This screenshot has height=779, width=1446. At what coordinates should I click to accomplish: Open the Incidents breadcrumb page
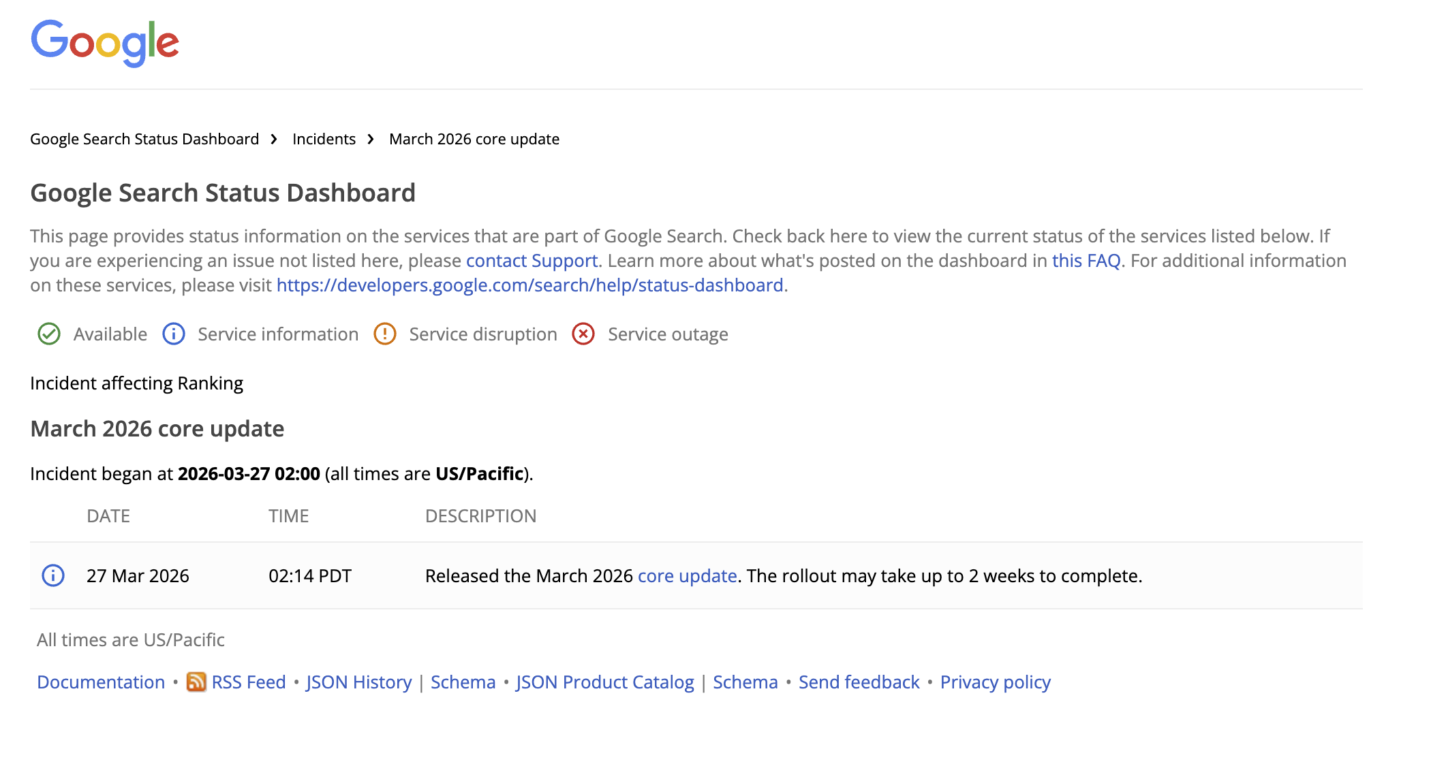click(324, 138)
